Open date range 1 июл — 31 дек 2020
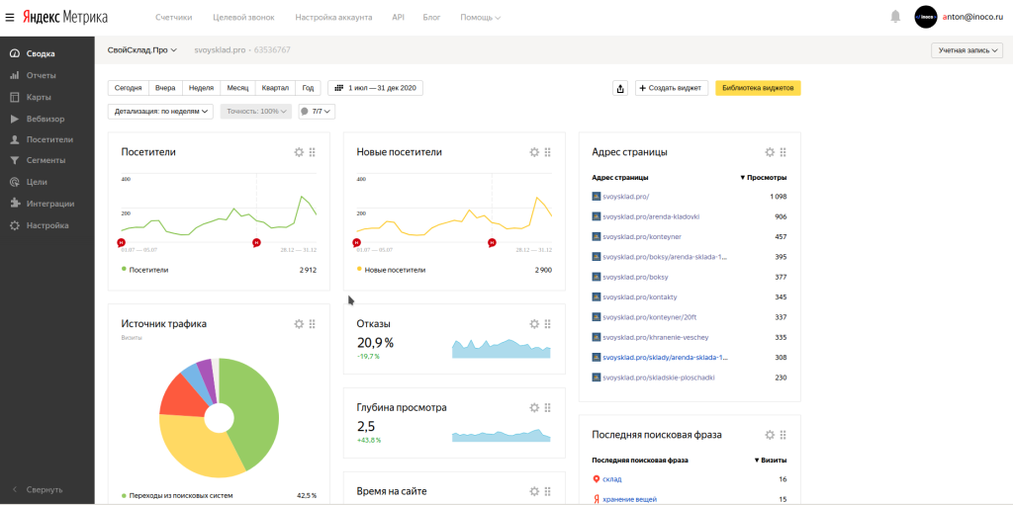Image resolution: width=1013 pixels, height=505 pixels. pyautogui.click(x=374, y=88)
